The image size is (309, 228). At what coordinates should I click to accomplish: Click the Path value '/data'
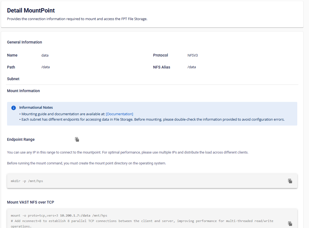pyautogui.click(x=46, y=67)
